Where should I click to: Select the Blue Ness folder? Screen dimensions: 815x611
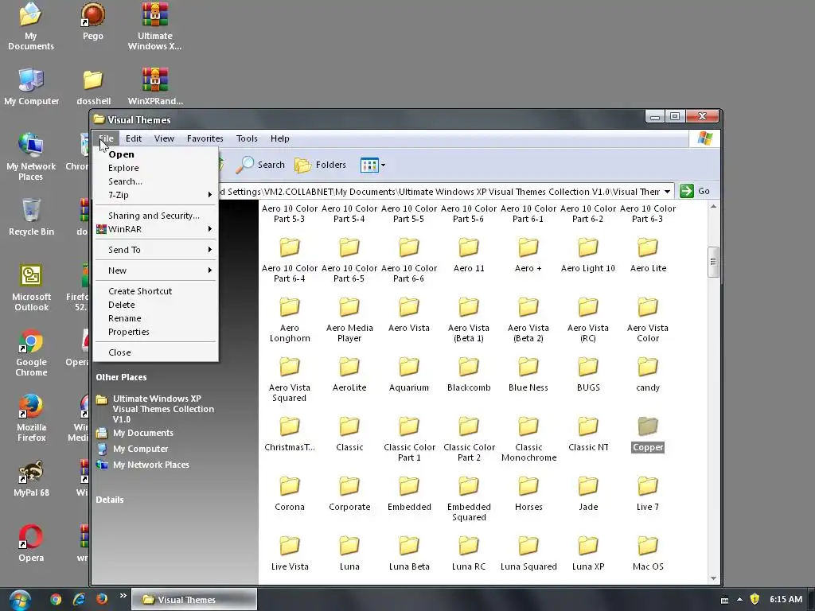528,374
